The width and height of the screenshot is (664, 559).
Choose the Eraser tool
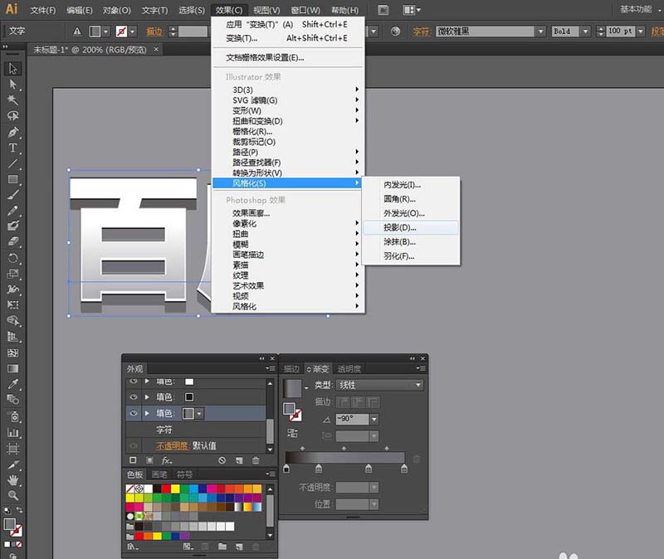coord(12,241)
